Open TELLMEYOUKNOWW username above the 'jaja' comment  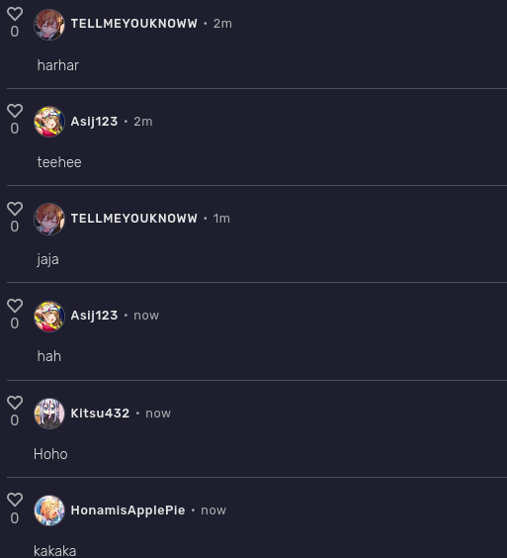point(134,218)
